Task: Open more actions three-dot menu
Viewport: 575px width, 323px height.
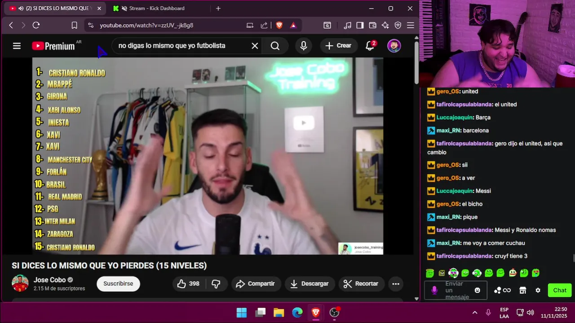Action: click(395, 284)
